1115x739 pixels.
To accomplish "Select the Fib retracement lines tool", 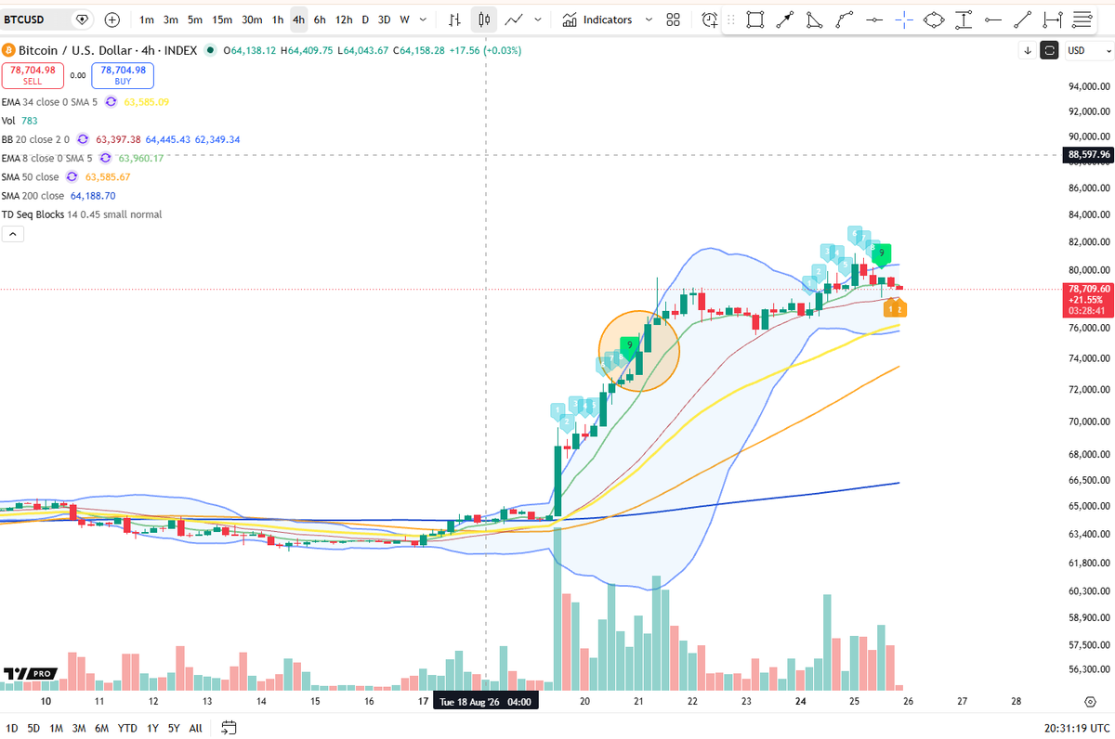I will click(1081, 19).
